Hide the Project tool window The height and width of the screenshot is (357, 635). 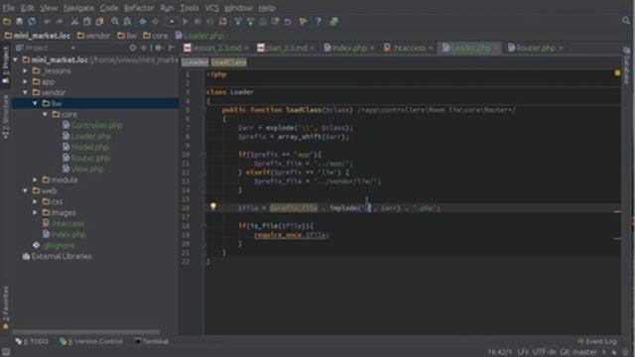pos(171,48)
